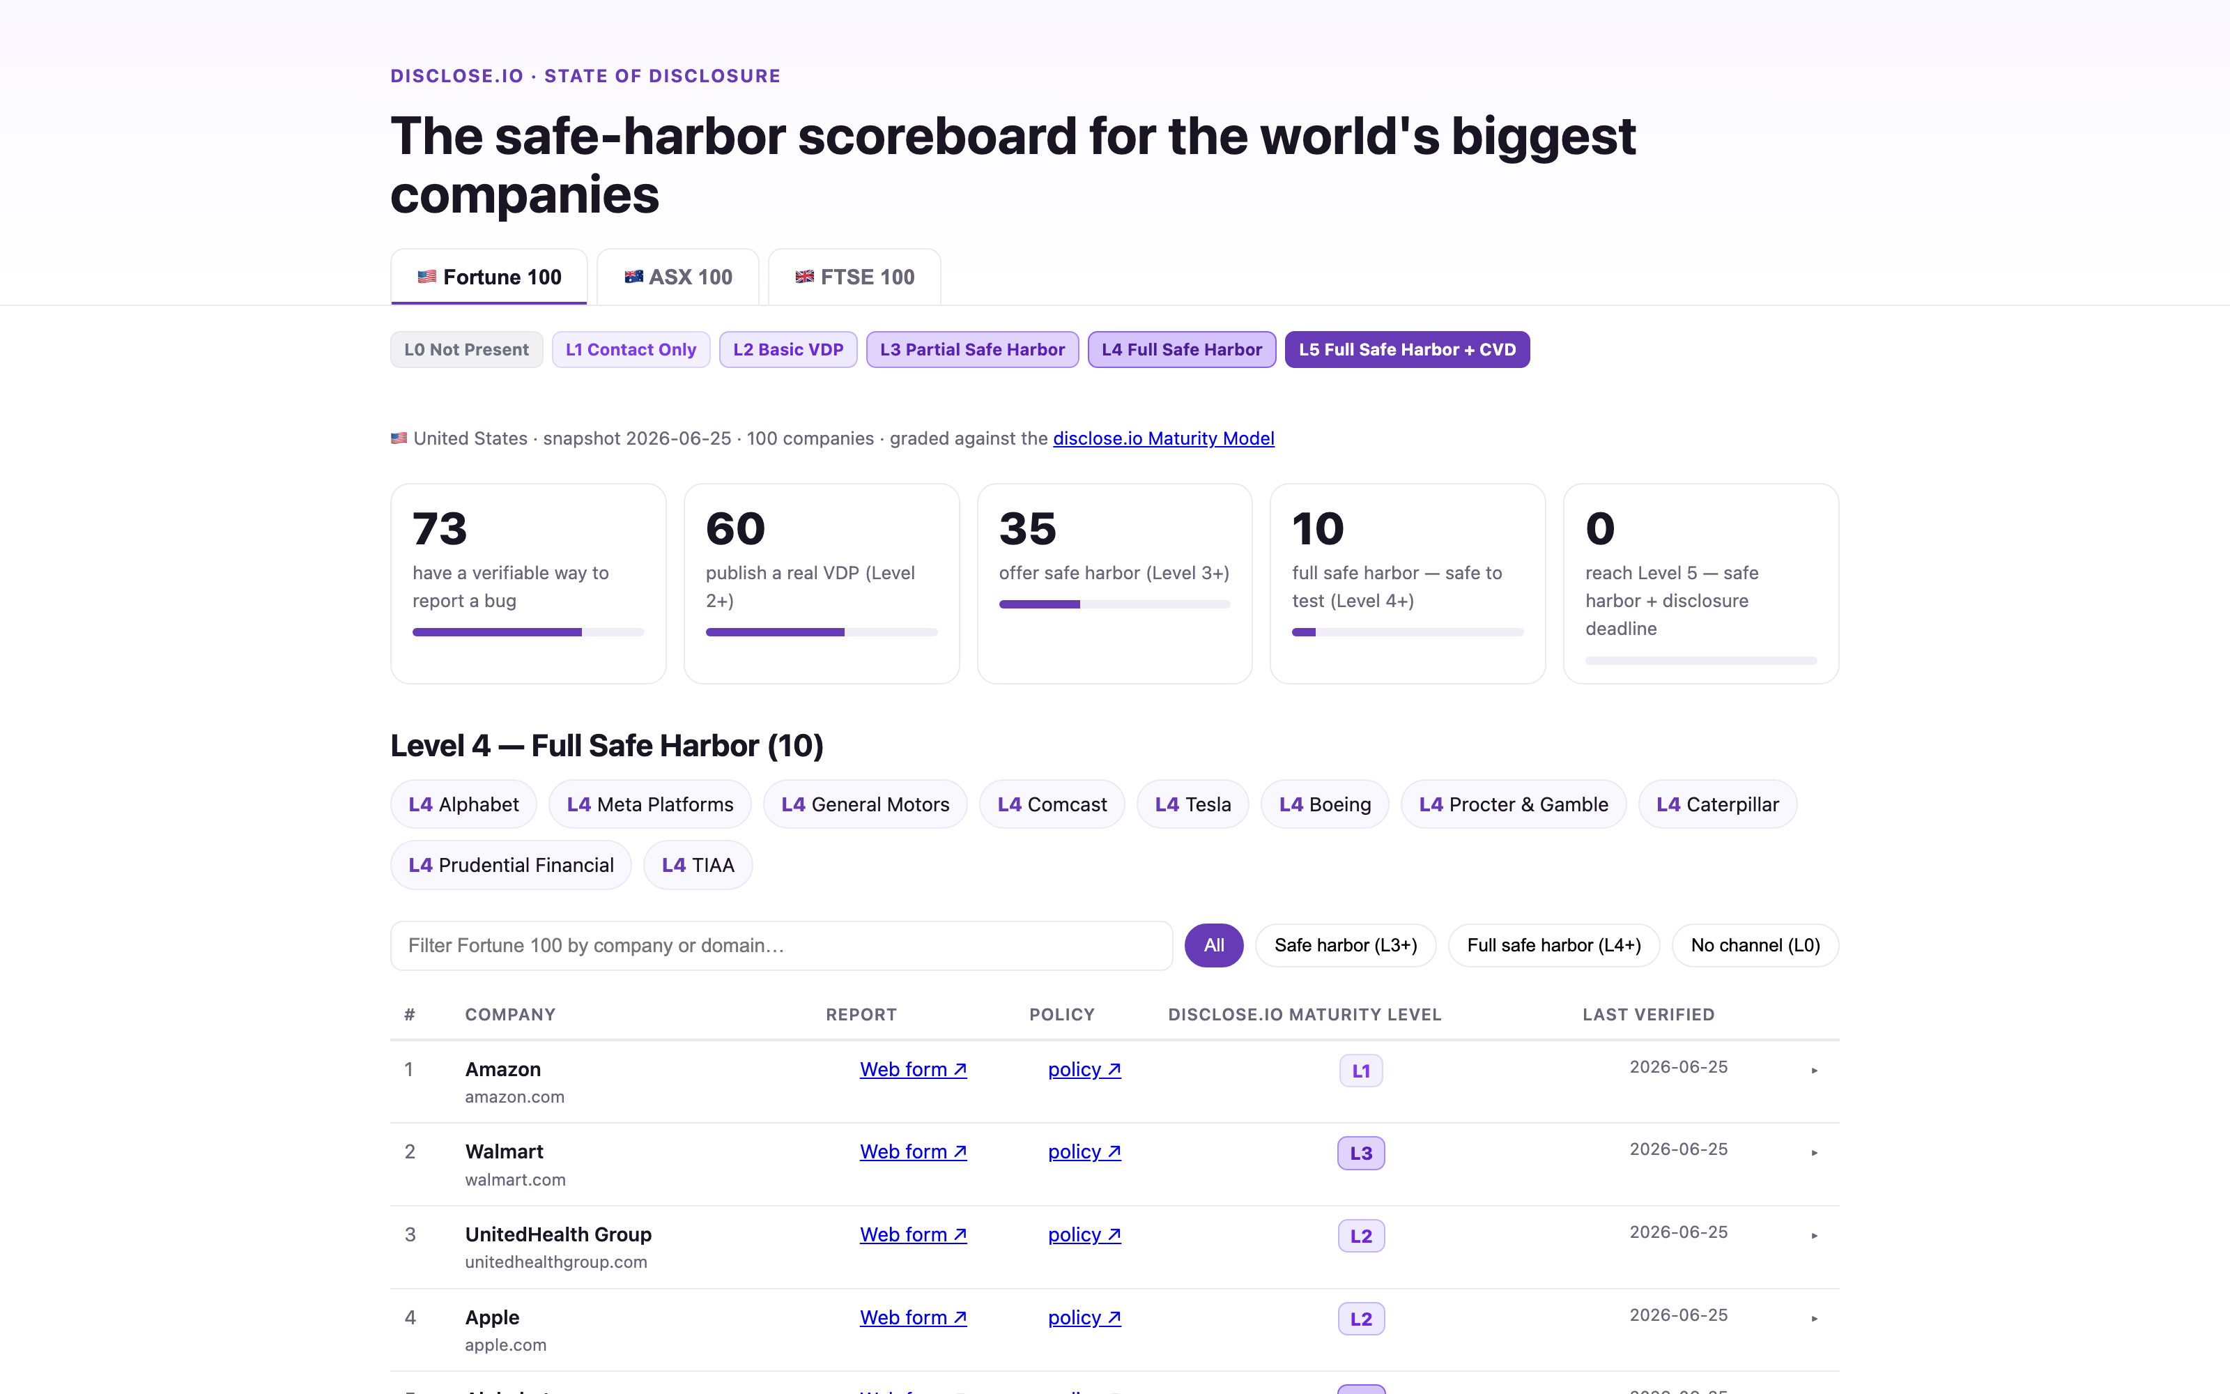The image size is (2230, 1394).
Task: Select the L4 Boeing chip
Action: 1324,804
